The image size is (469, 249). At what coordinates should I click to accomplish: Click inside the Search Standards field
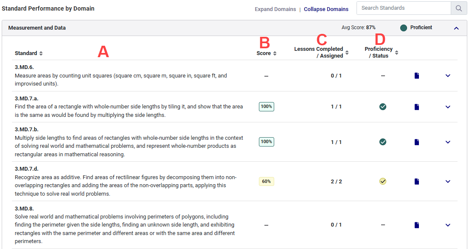pos(403,8)
